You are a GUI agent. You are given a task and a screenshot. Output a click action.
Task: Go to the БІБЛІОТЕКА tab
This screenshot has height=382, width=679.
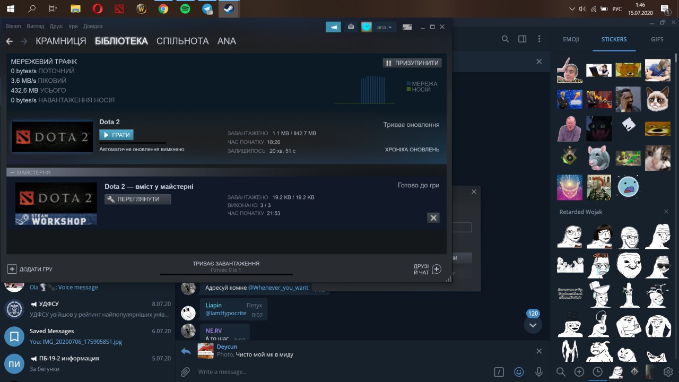121,41
